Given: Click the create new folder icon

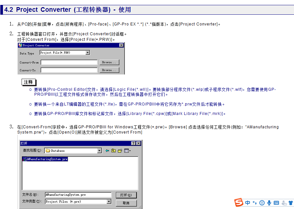Looking at the screenshot, I should click(x=120, y=151).
